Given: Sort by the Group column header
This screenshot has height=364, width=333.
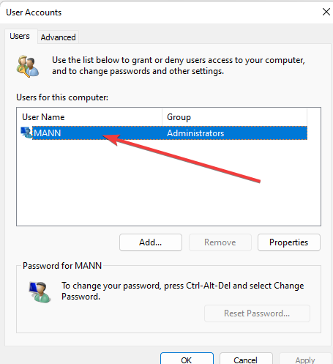Looking at the screenshot, I should (234, 117).
